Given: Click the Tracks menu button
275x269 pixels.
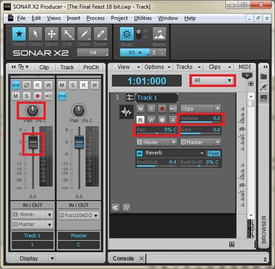Looking at the screenshot, I should click(184, 67).
